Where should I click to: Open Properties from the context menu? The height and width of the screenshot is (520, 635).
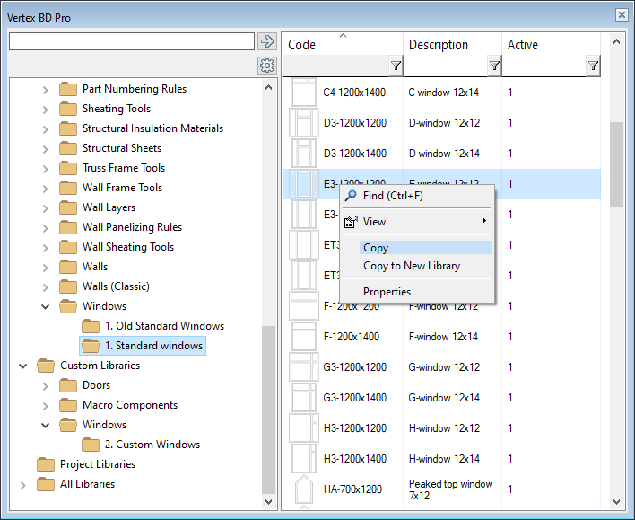pos(387,292)
